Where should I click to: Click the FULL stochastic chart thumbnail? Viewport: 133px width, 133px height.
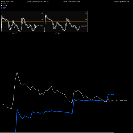click(x=66, y=21)
